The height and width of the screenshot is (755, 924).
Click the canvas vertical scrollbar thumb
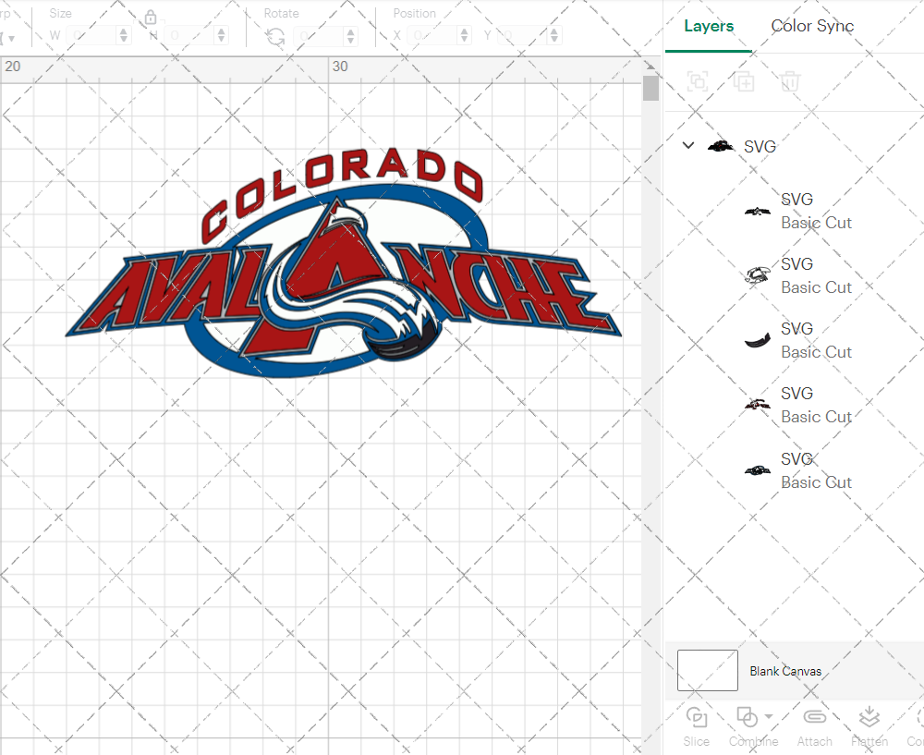(650, 88)
